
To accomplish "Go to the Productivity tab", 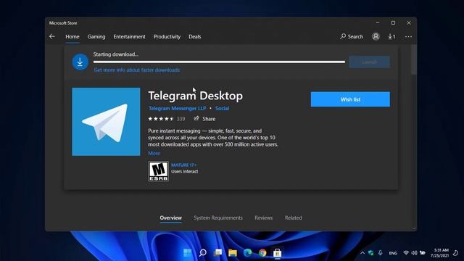I will [x=167, y=37].
